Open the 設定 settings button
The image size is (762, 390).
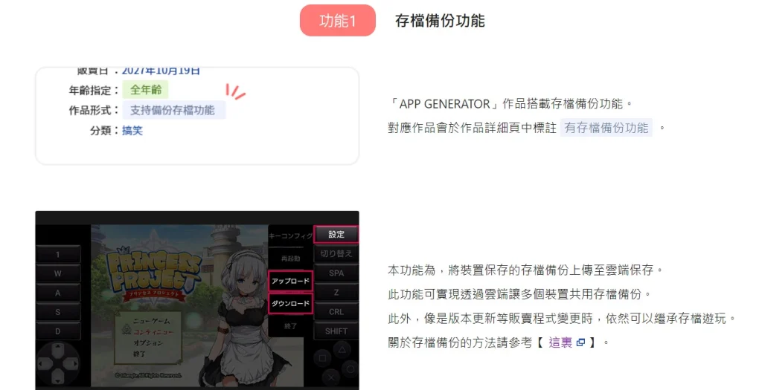tap(336, 234)
